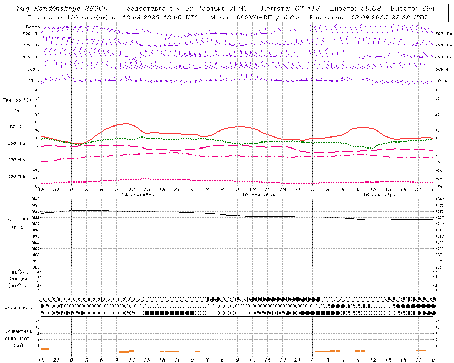Select the 10 м wind level label on the left
Image resolution: width=454 pixels, height=363 pixels.
34,81
